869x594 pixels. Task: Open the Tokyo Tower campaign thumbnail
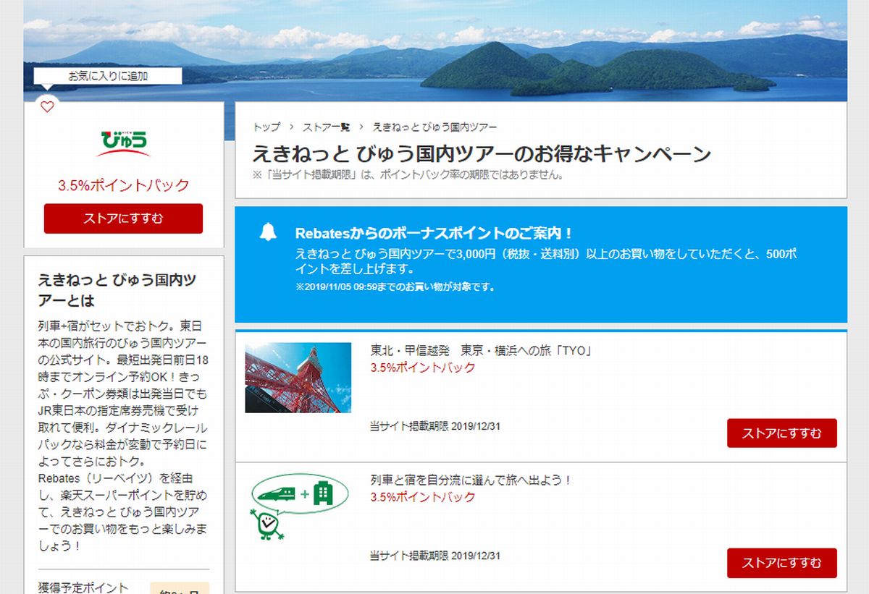click(298, 377)
